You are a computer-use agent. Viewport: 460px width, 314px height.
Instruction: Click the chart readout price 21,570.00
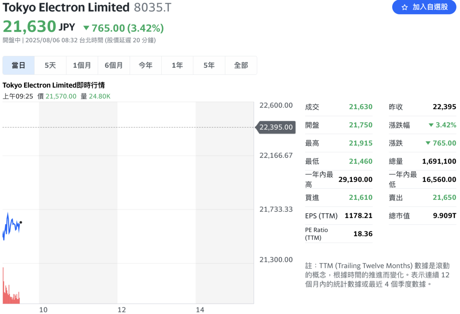point(61,96)
